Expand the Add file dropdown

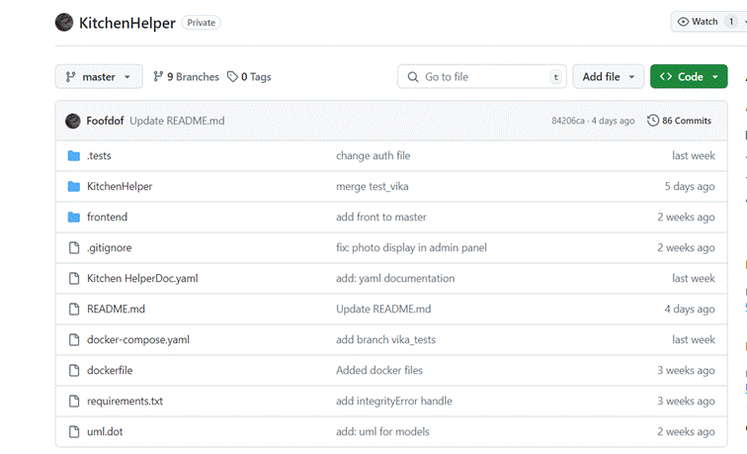point(608,77)
